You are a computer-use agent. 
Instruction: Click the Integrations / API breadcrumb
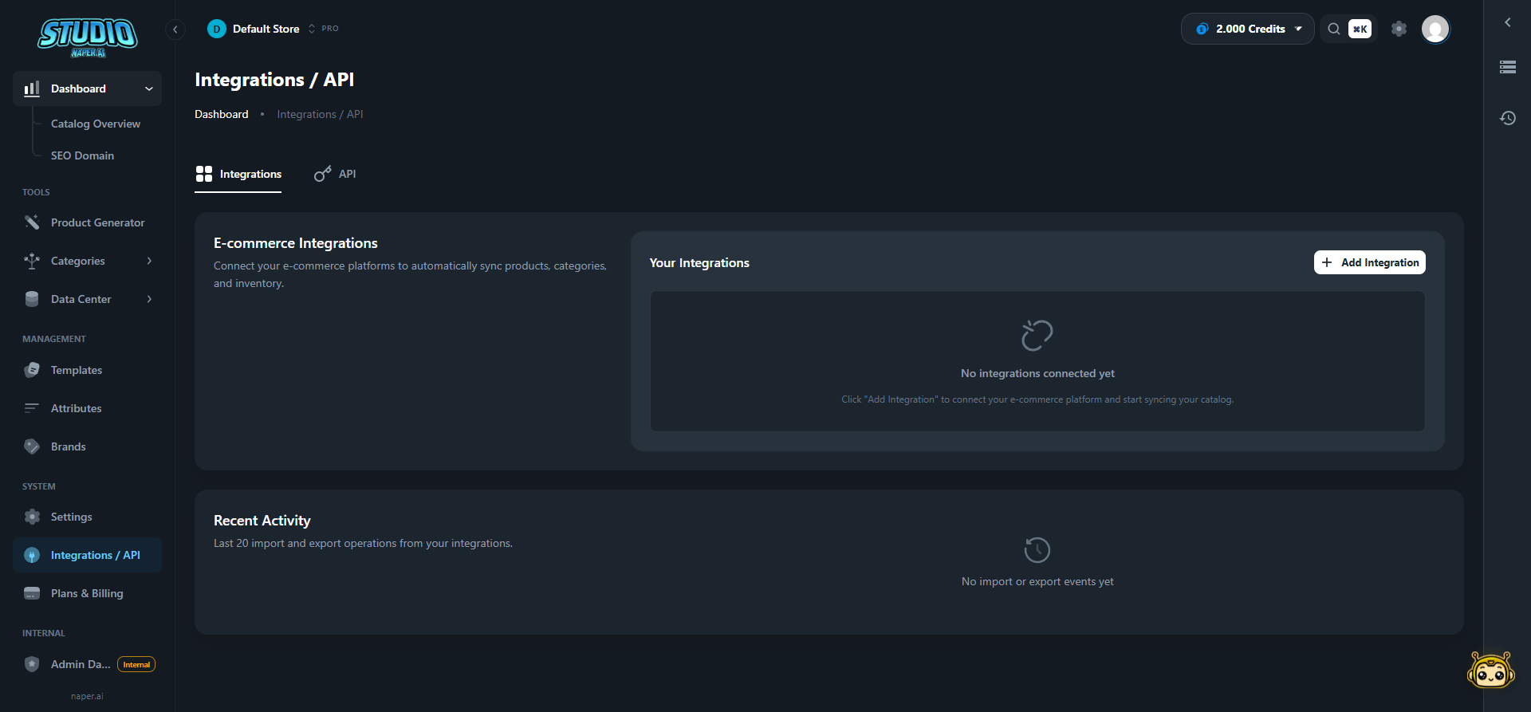pyautogui.click(x=320, y=114)
